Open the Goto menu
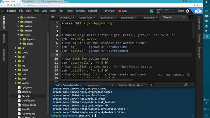This screenshot has height=118, width=210. pos(53,11)
